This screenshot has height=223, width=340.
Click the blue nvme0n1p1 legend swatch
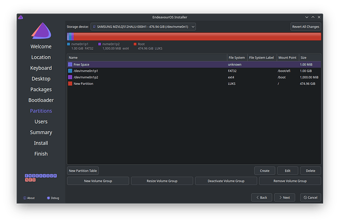[68, 44]
